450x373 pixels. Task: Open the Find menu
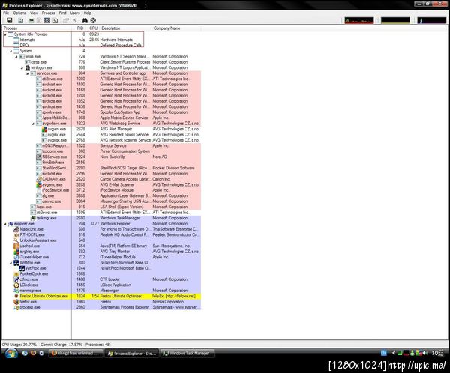click(62, 13)
